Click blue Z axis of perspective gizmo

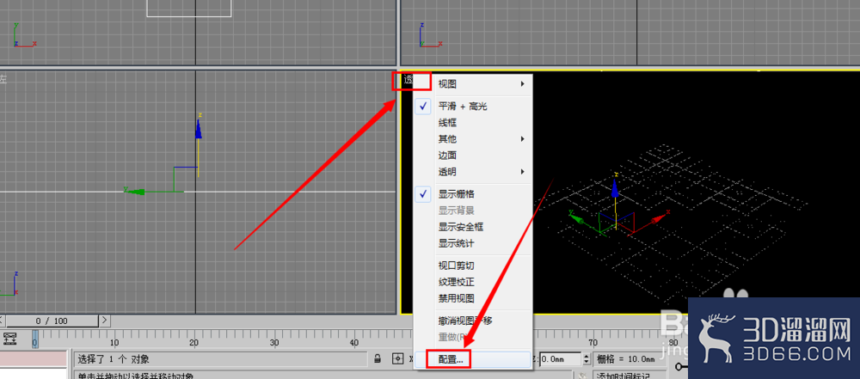coord(616,189)
